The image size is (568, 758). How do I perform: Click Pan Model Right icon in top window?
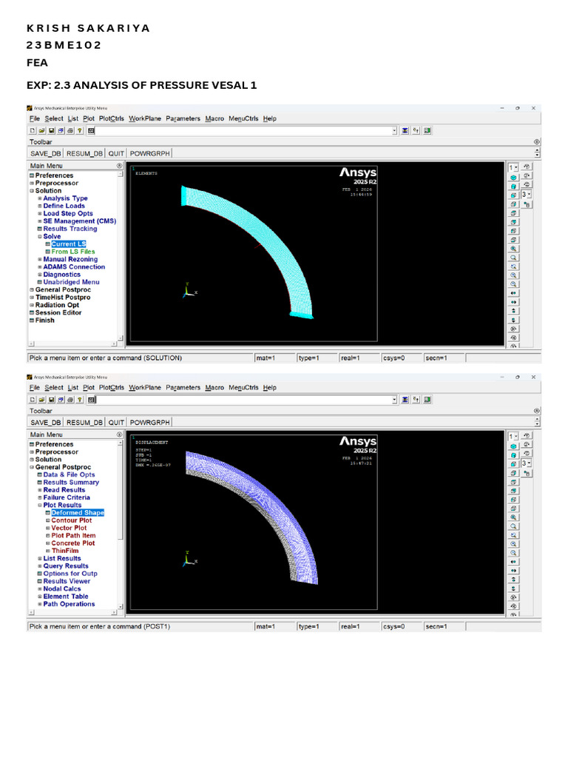(513, 302)
